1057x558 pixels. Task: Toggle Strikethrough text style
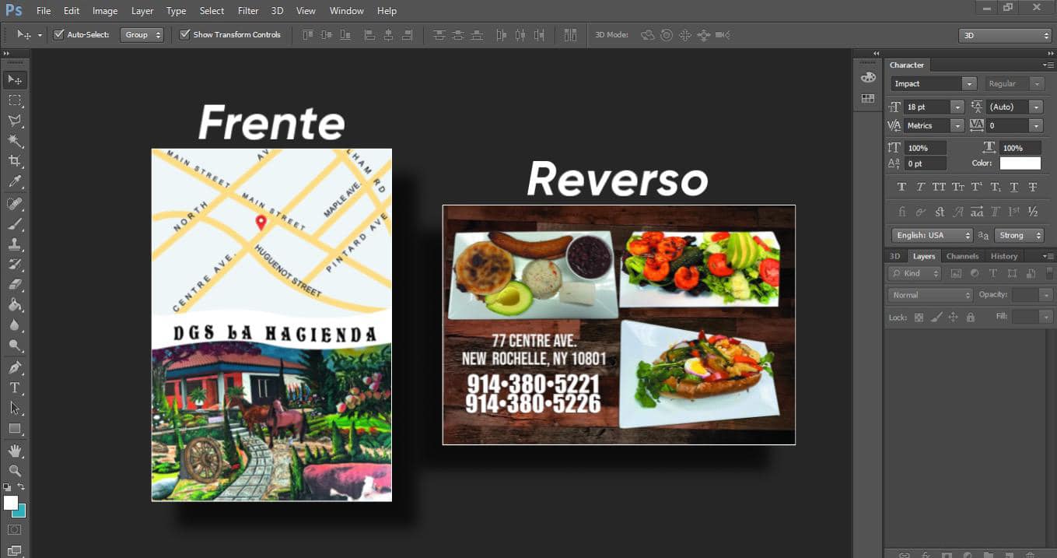tap(1033, 187)
